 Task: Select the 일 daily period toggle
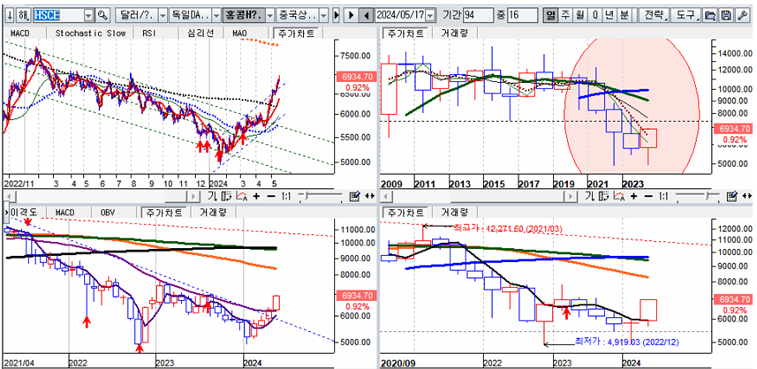coord(549,15)
